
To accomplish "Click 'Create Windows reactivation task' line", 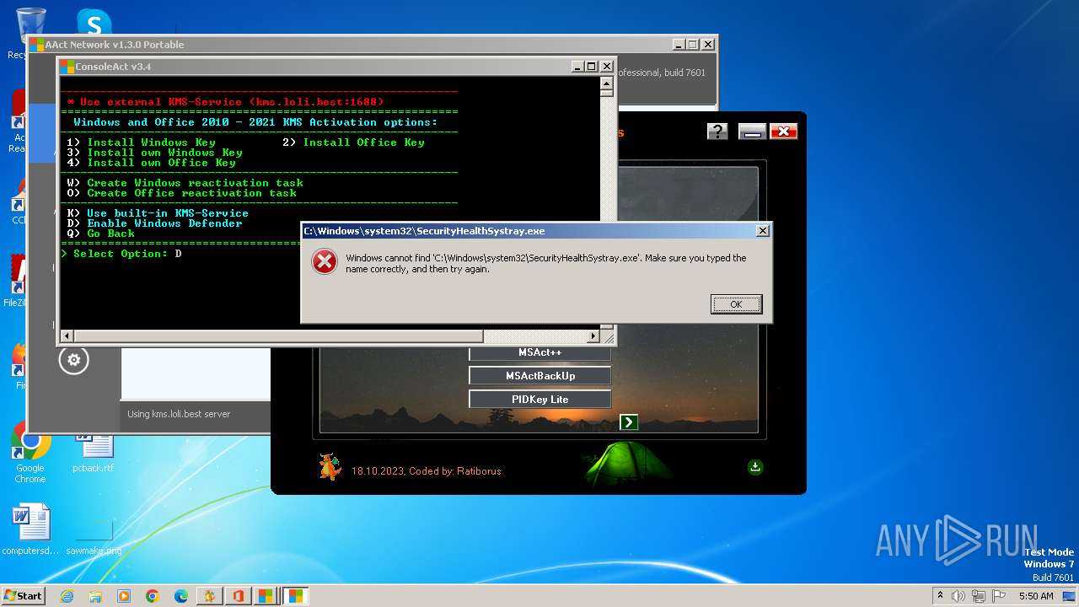I will (185, 183).
